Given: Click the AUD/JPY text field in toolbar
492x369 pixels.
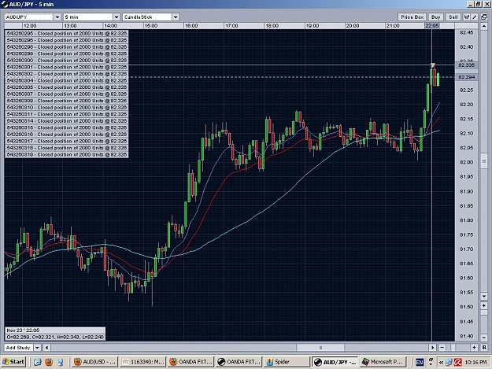Looking at the screenshot, I should pos(29,17).
